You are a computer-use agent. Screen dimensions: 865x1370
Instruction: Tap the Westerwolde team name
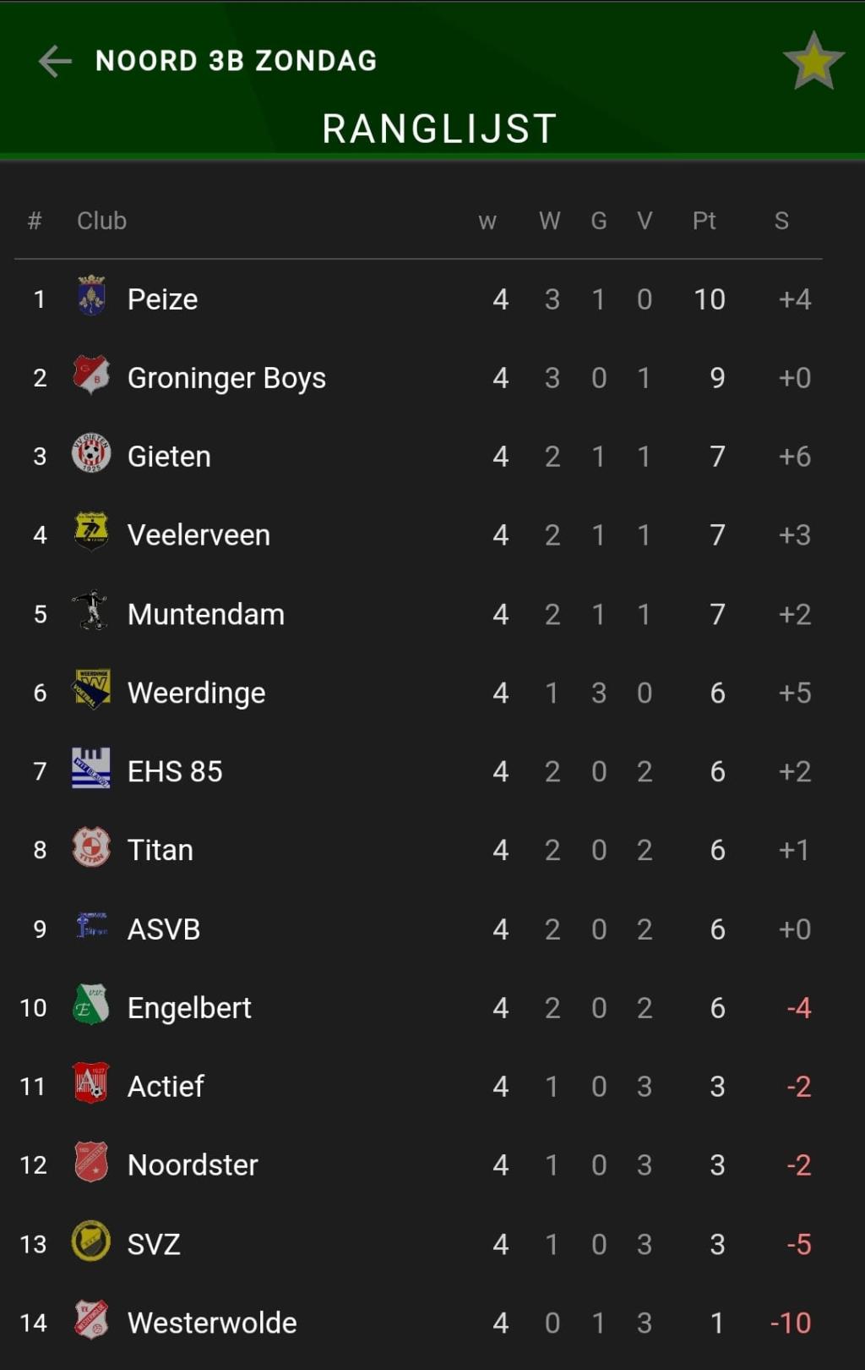[212, 1323]
